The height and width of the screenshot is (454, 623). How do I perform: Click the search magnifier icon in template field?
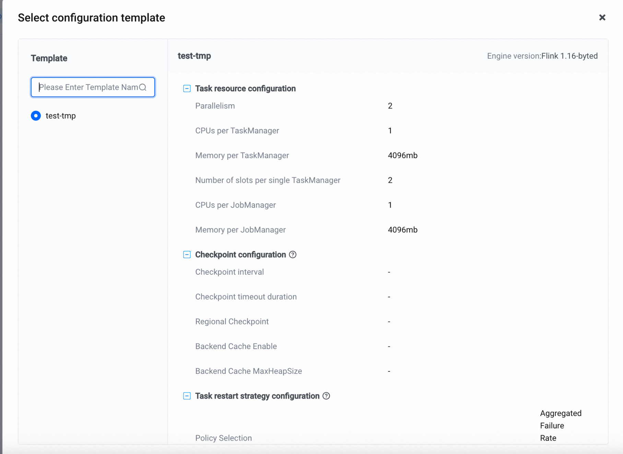point(143,87)
